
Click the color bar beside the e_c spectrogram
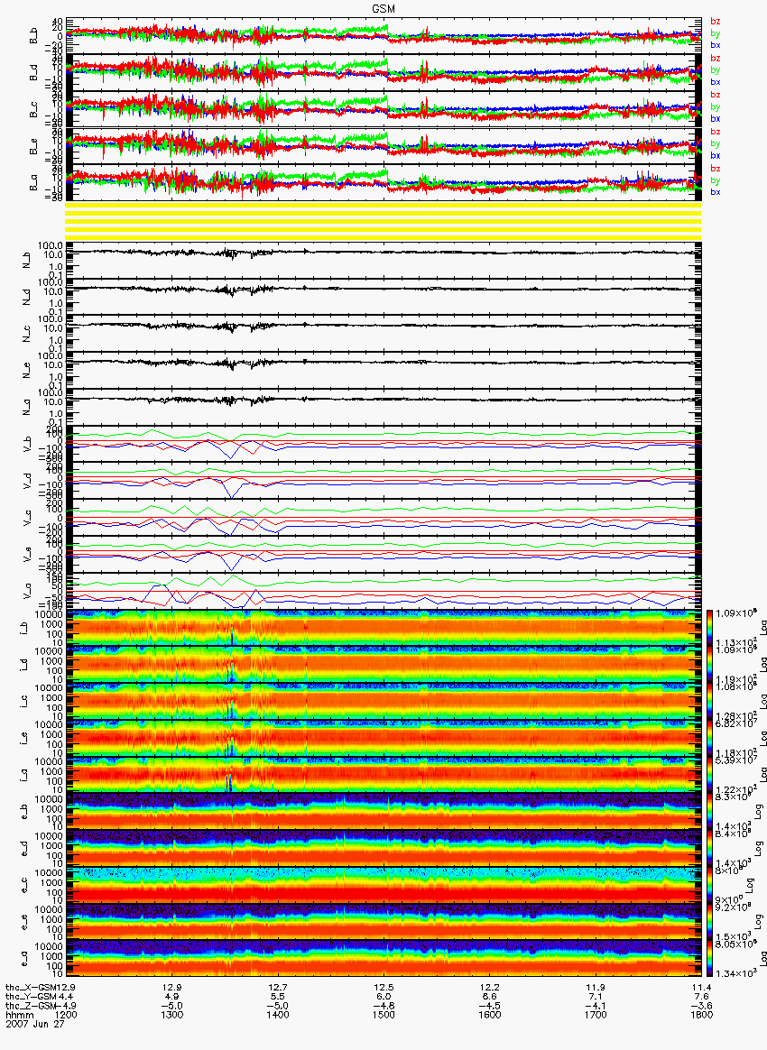pos(709,886)
